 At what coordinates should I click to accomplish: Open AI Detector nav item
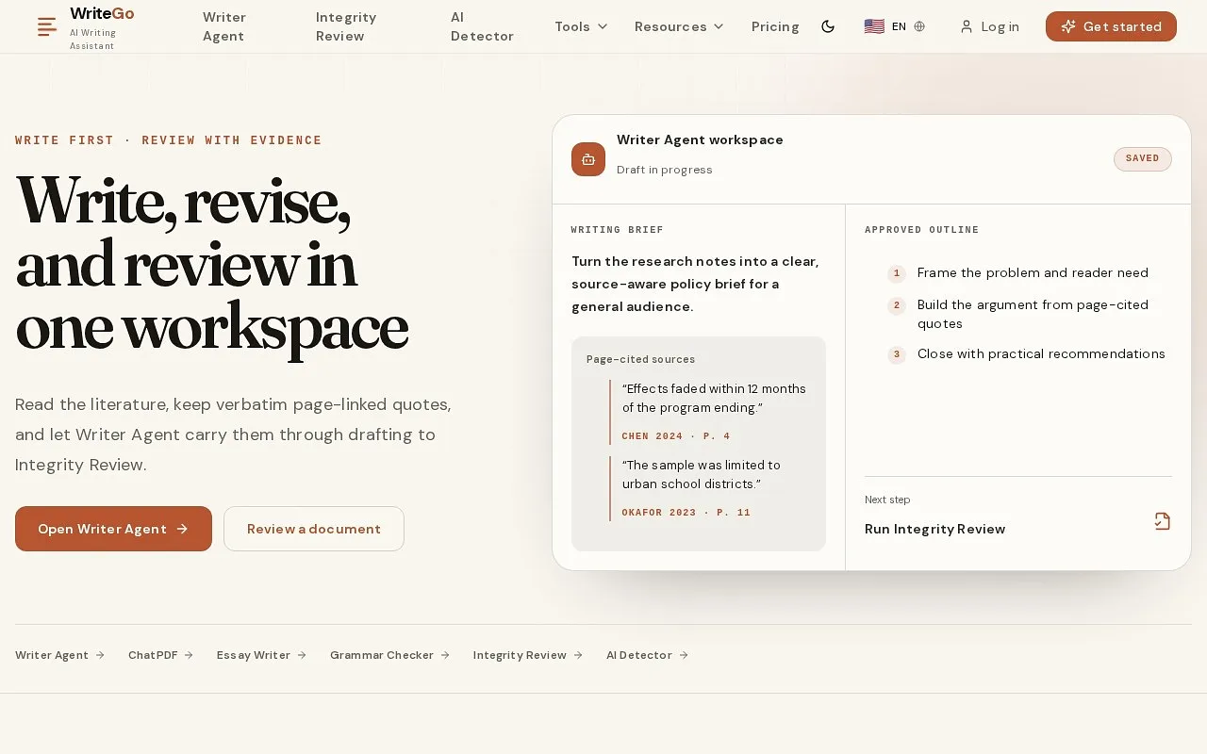(482, 26)
